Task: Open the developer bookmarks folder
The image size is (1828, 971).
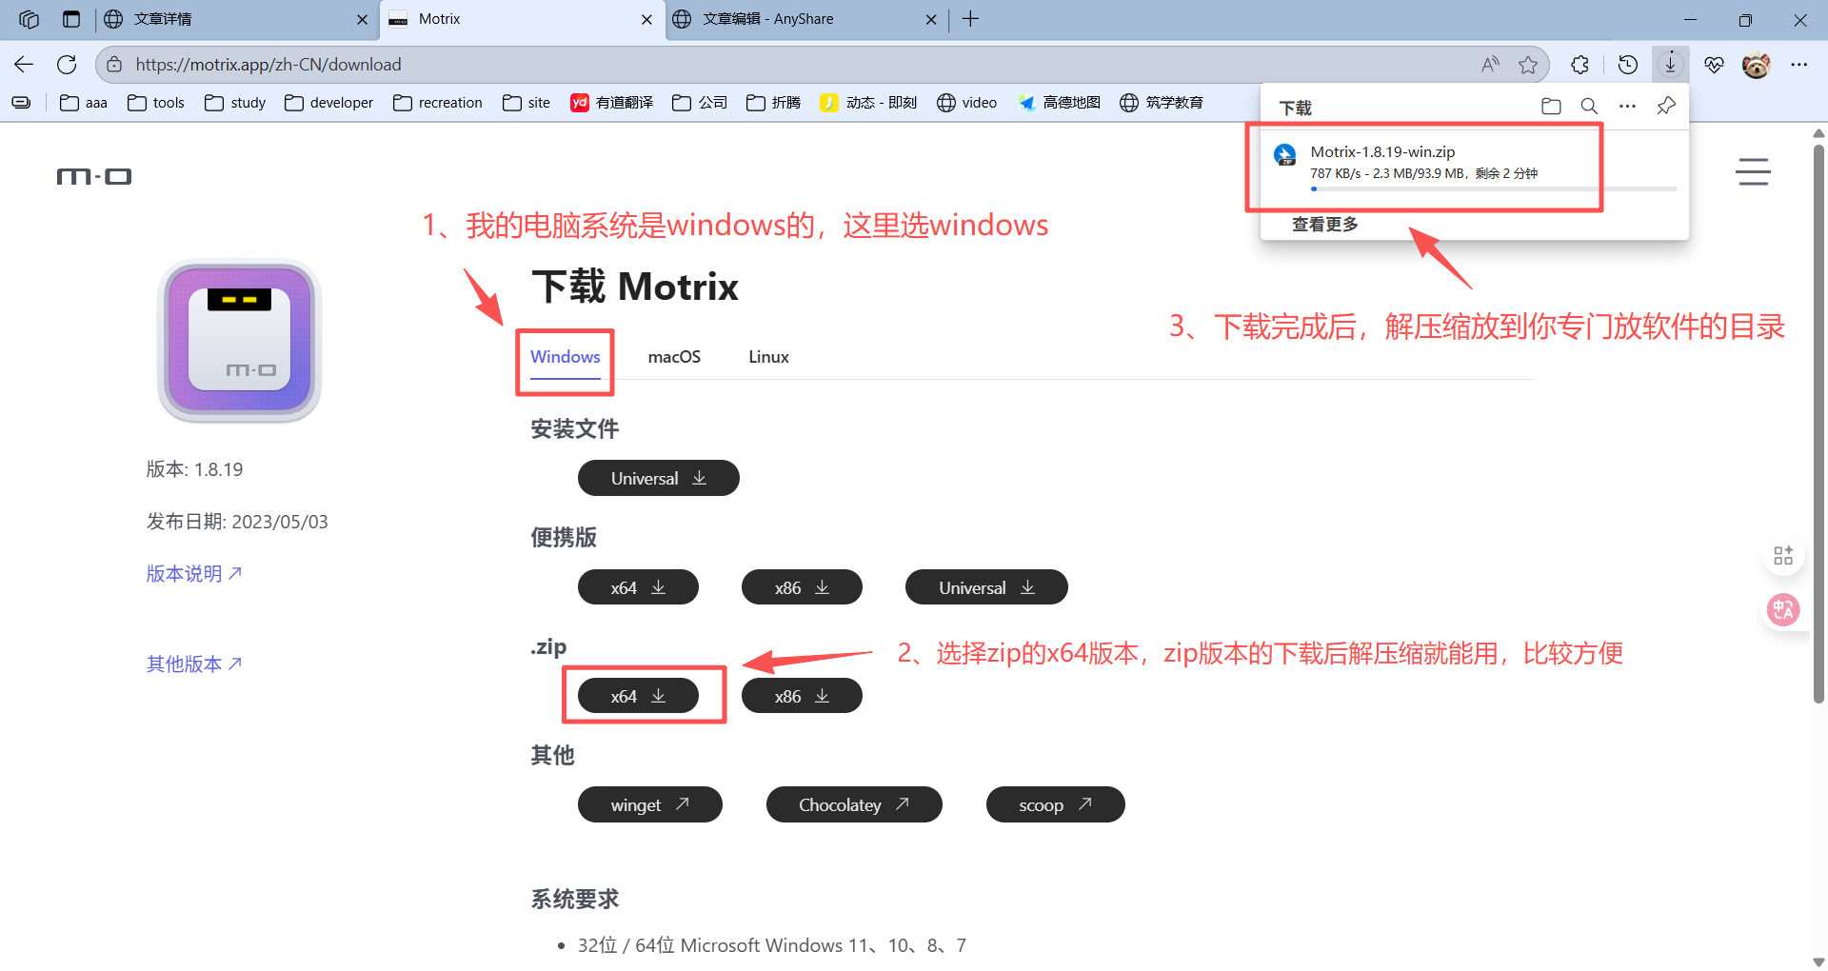Action: point(329,103)
